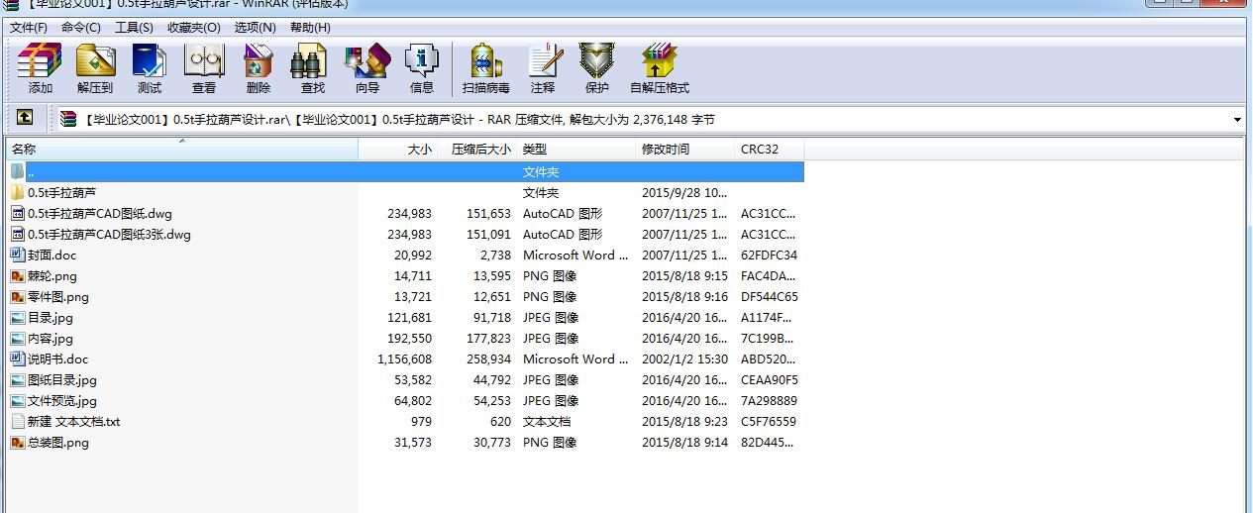
Task: Click the 封面.doc Word file icon
Action: (18, 256)
